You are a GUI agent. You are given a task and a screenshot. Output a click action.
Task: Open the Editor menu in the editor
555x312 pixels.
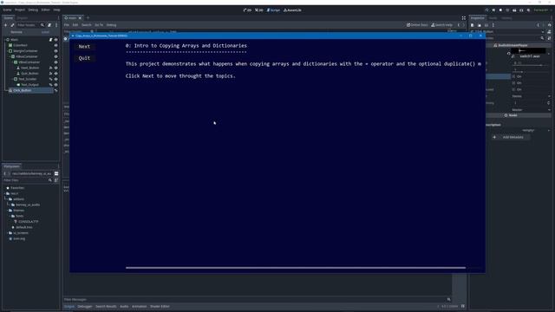[46, 10]
